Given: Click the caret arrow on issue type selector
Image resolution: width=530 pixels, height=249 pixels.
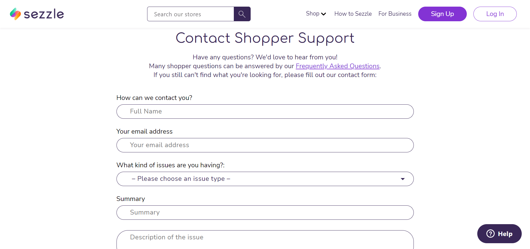Looking at the screenshot, I should click(x=403, y=179).
